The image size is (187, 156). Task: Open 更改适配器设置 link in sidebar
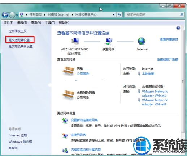[19, 40]
